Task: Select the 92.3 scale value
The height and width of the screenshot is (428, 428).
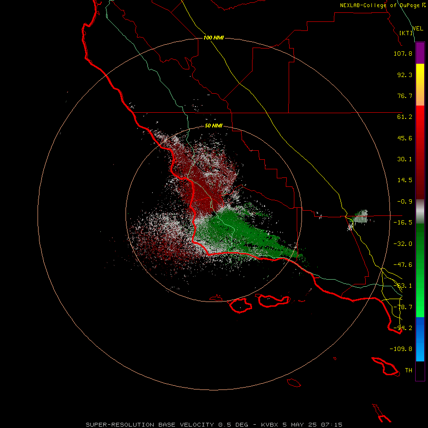Action: point(405,75)
